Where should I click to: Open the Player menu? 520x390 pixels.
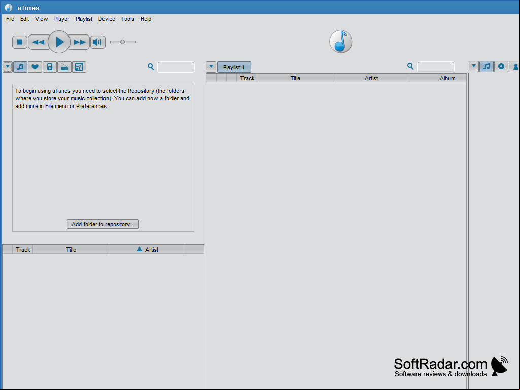tap(62, 19)
